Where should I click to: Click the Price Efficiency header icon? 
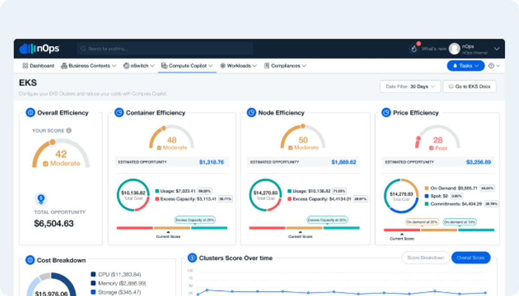point(386,113)
